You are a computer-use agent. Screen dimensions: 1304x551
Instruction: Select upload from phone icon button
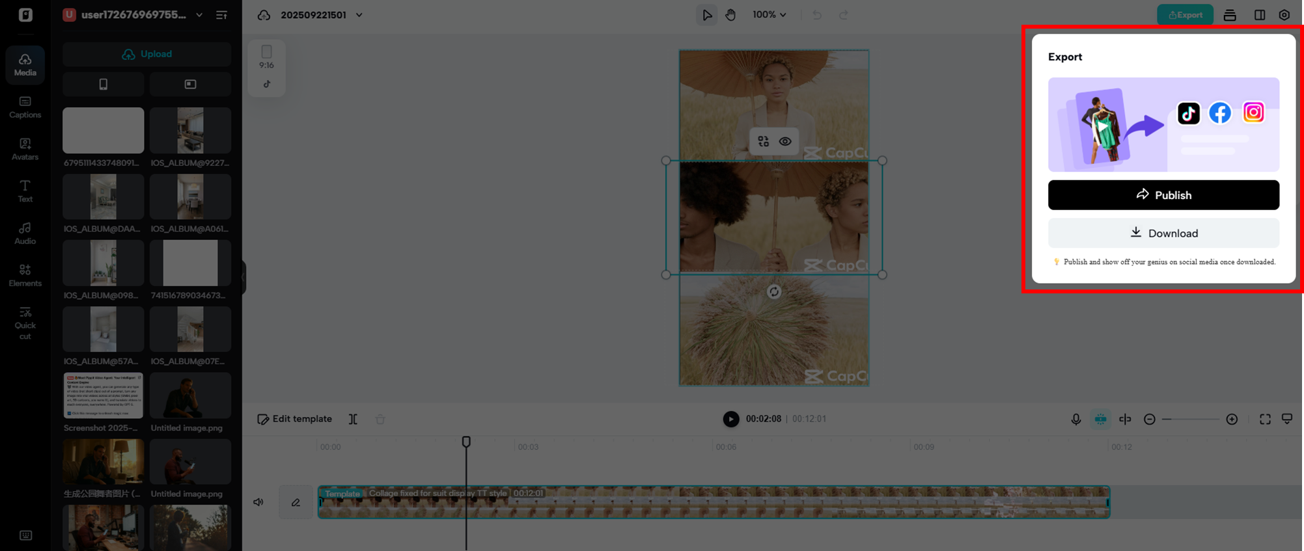coord(104,84)
